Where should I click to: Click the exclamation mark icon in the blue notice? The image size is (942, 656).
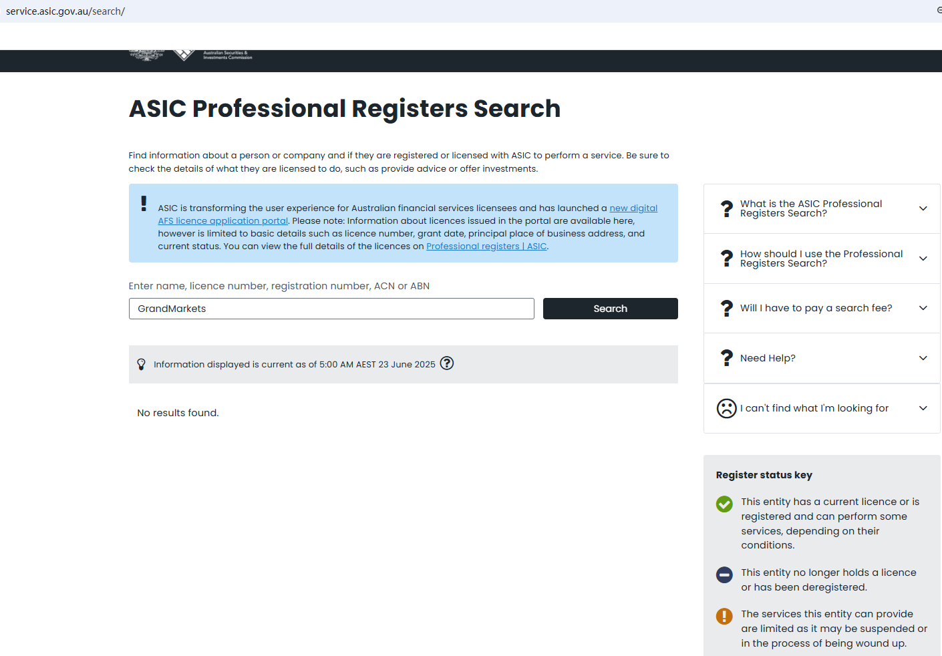(144, 203)
